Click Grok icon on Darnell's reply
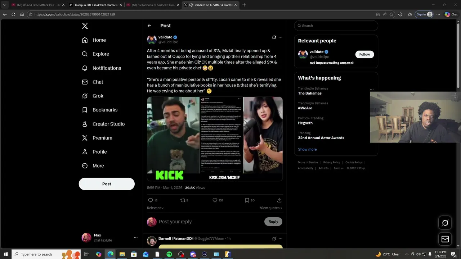This screenshot has width=461, height=259. 274,238
